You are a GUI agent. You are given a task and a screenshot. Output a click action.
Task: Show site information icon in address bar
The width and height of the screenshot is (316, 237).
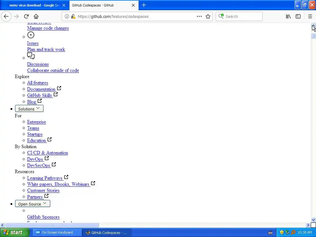67,16
